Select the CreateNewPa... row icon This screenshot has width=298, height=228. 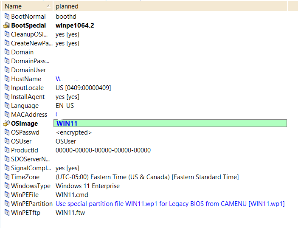tap(7, 43)
